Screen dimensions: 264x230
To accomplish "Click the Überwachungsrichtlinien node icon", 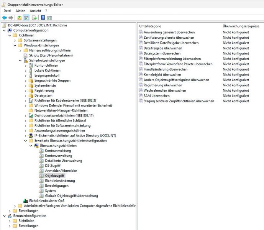I will 36,146.
